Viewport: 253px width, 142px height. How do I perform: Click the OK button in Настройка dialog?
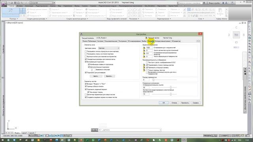(x=164, y=103)
